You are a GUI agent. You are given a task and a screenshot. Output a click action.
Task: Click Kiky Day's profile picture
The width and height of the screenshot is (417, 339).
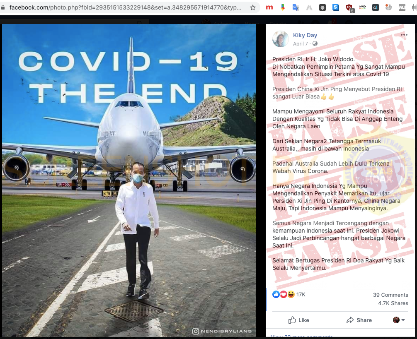281,39
